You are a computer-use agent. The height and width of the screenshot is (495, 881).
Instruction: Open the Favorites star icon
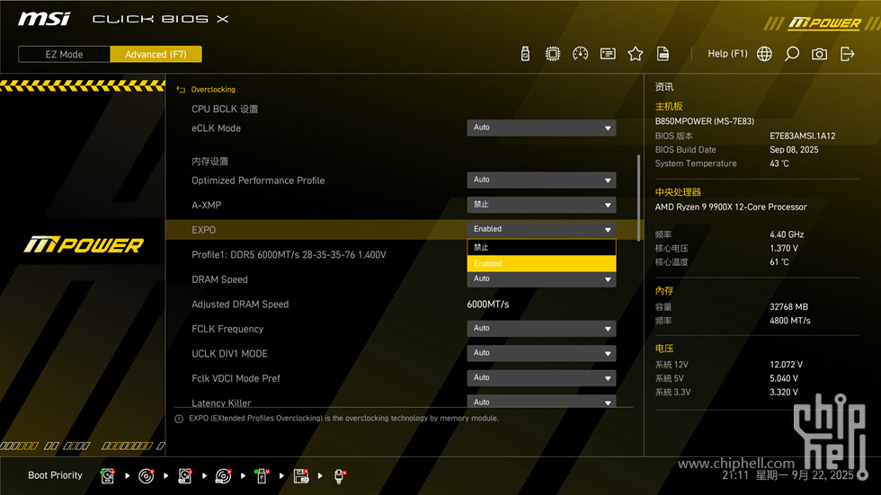tap(636, 54)
